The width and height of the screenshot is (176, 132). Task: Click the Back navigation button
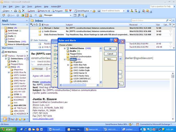pos(11,15)
